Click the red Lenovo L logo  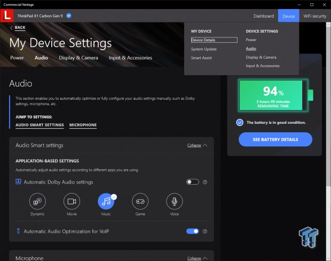click(x=7, y=15)
